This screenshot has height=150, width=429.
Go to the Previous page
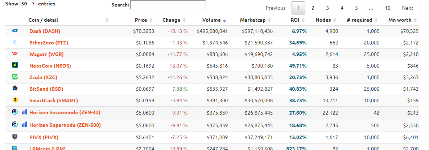[276, 8]
